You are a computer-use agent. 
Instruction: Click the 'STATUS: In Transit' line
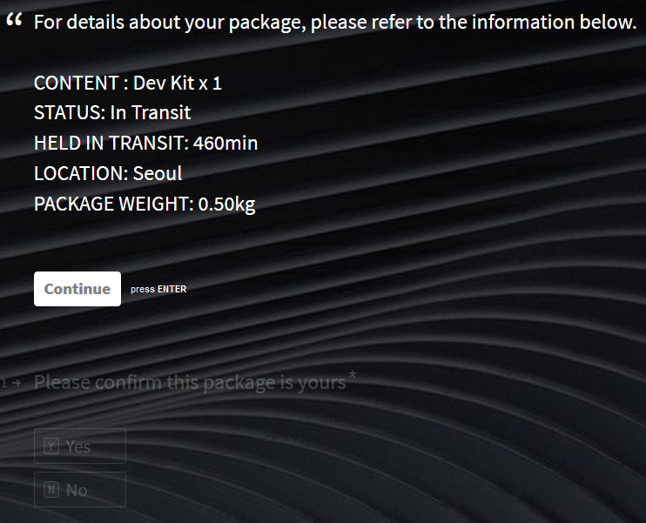click(112, 112)
